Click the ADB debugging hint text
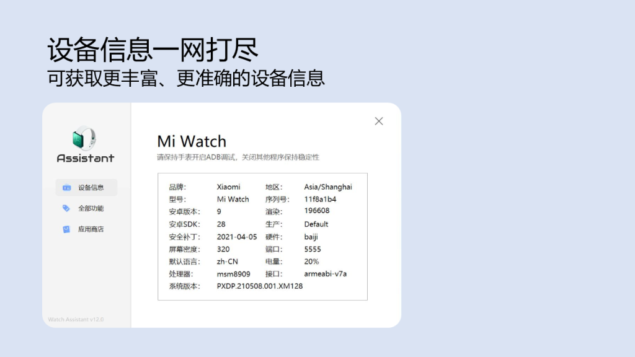 click(238, 157)
